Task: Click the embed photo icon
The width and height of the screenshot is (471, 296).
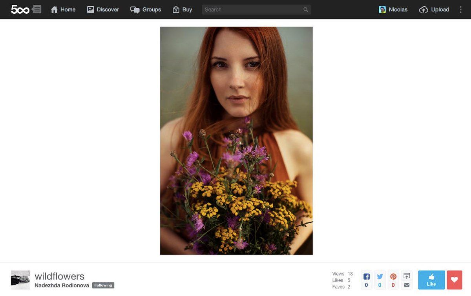Action: point(407,276)
